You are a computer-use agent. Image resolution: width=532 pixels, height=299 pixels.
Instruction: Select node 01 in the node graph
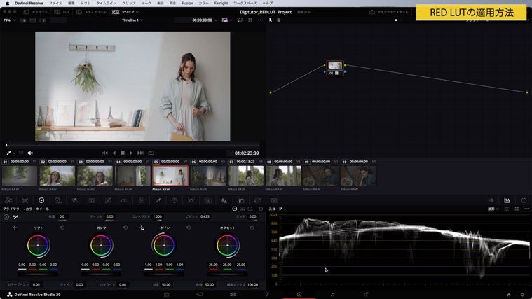335,67
